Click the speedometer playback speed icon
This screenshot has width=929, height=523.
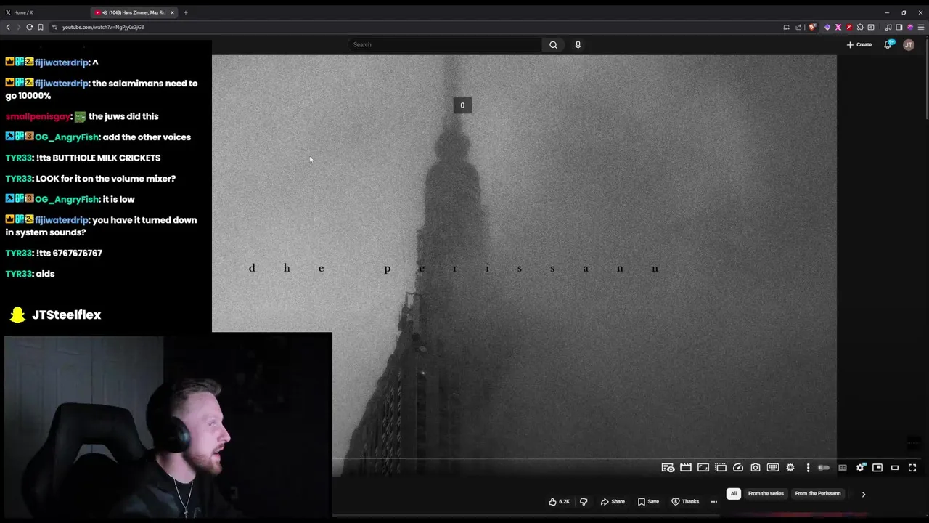coord(738,468)
